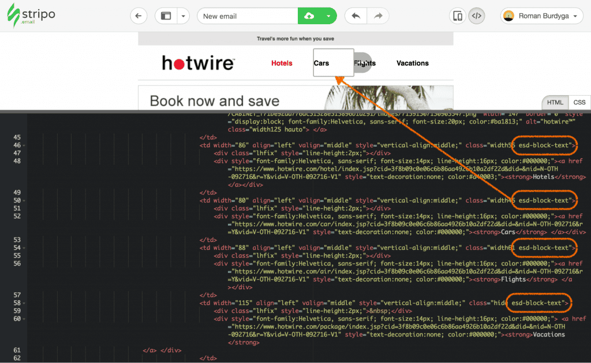This screenshot has width=591, height=363.
Task: Click the Hotels navigation link
Action: (282, 63)
